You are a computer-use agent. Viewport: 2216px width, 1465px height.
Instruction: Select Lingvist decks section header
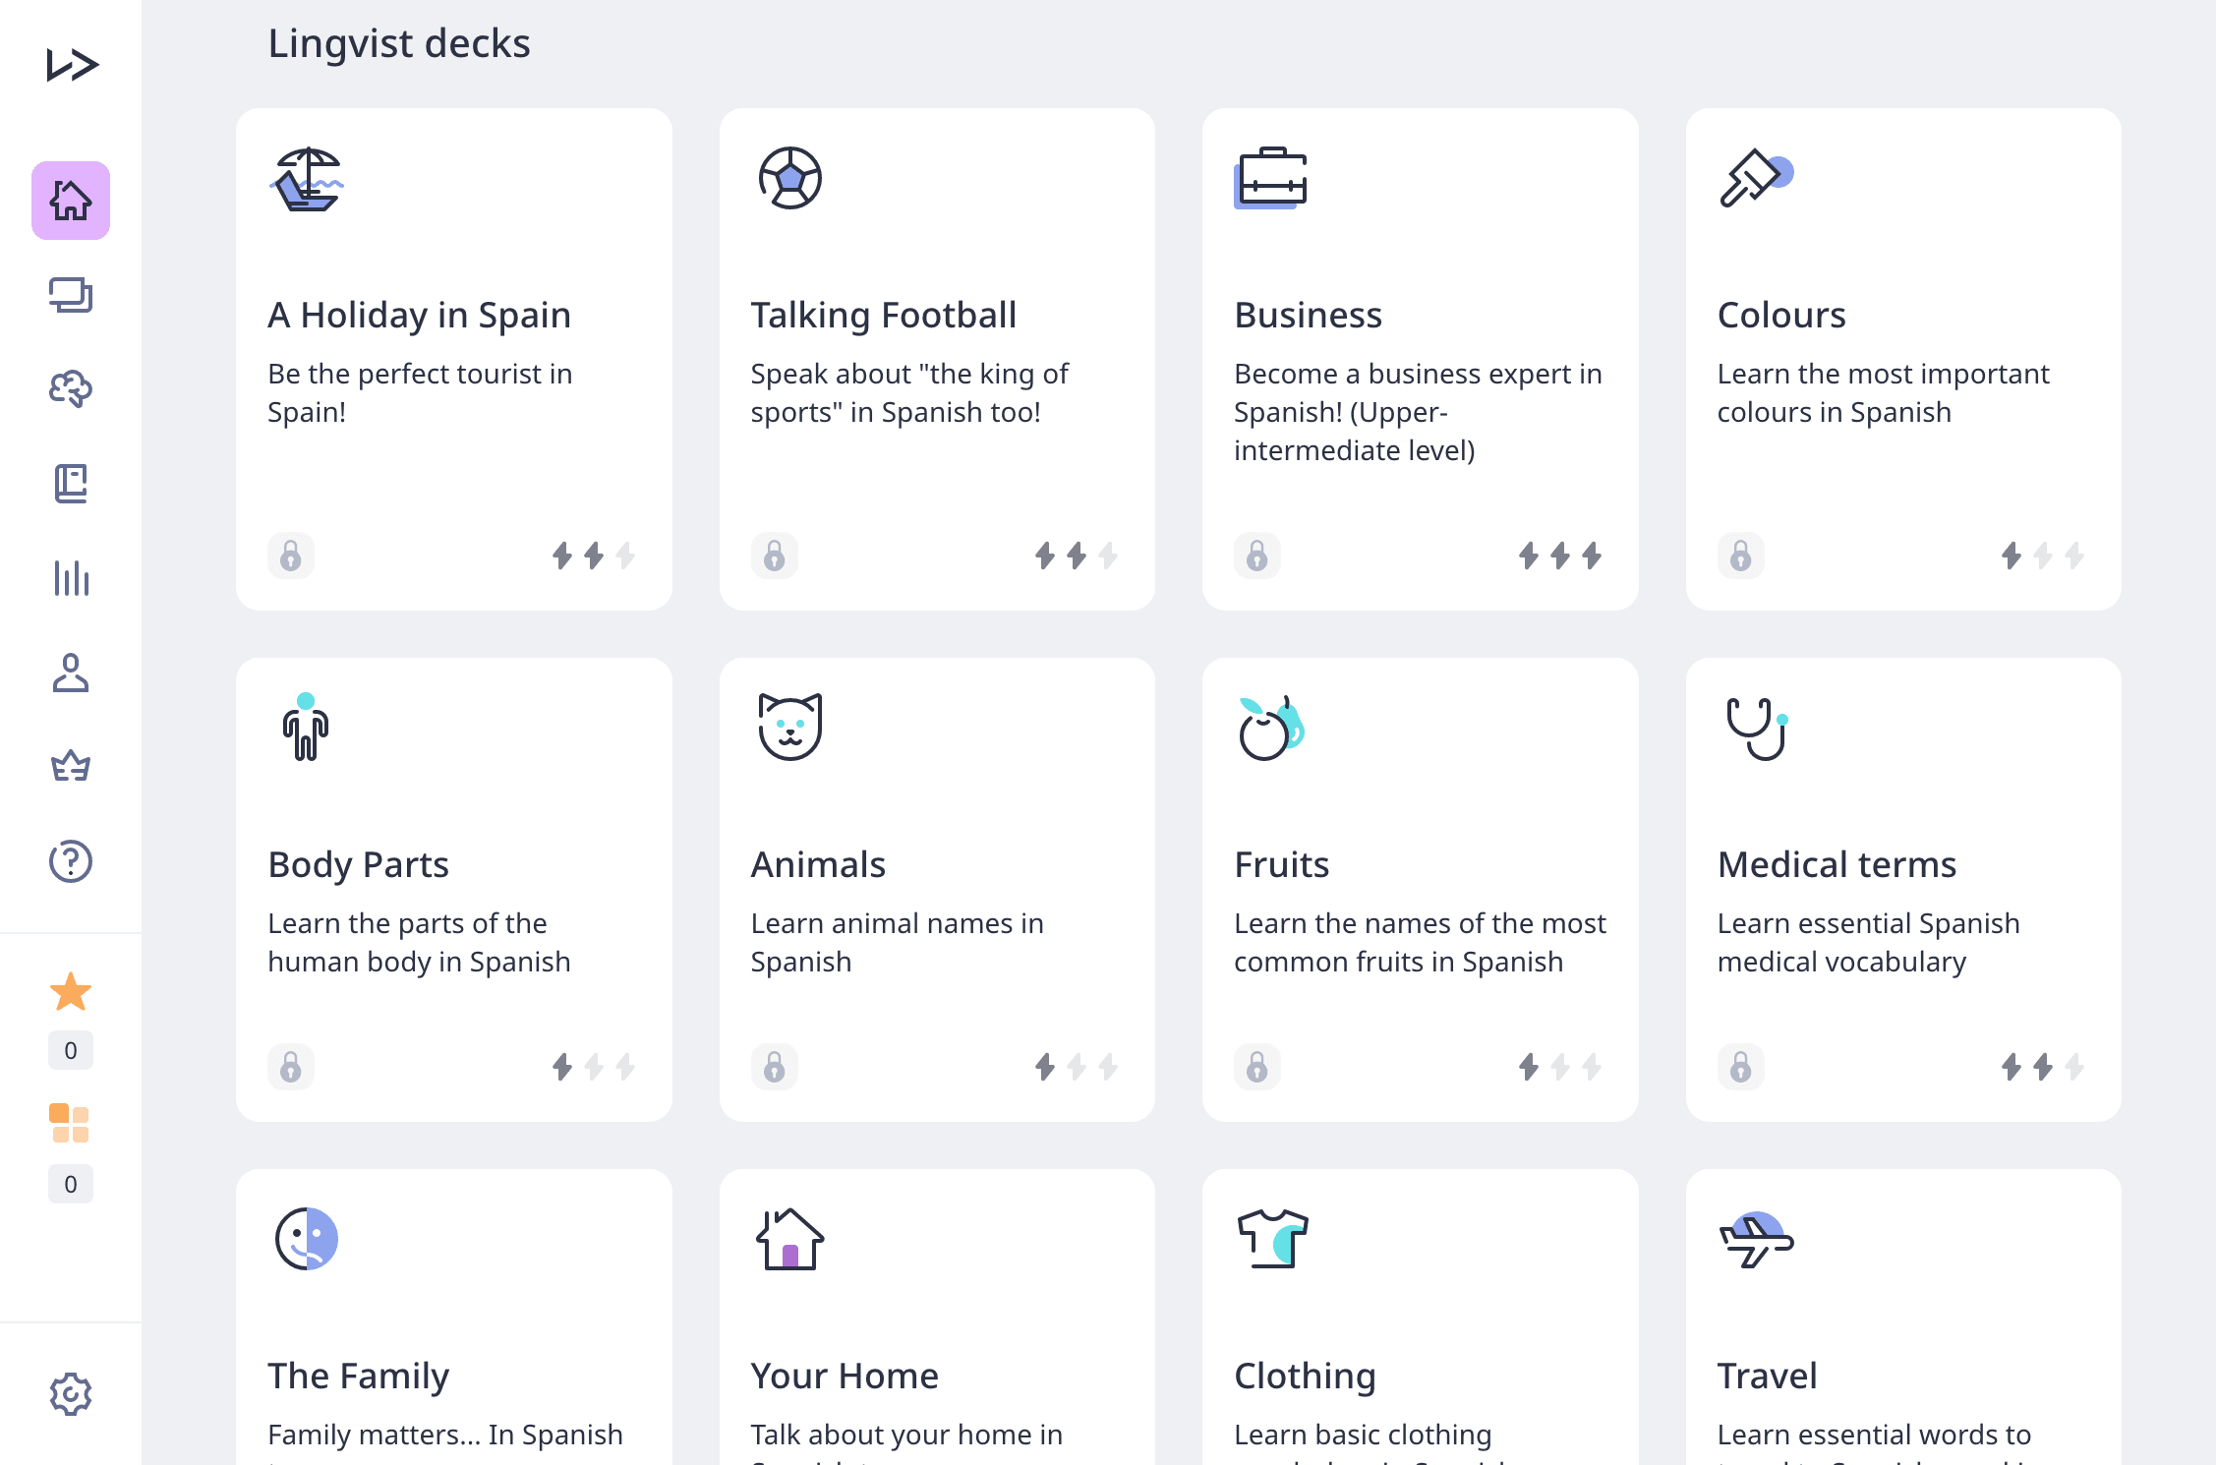(x=397, y=42)
